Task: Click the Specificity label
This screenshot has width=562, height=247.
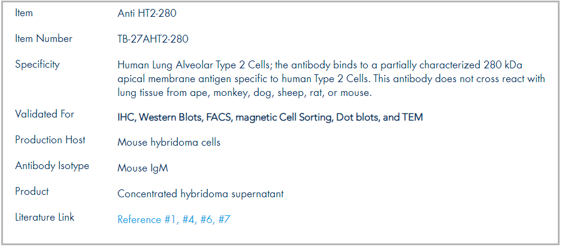Action: click(37, 65)
